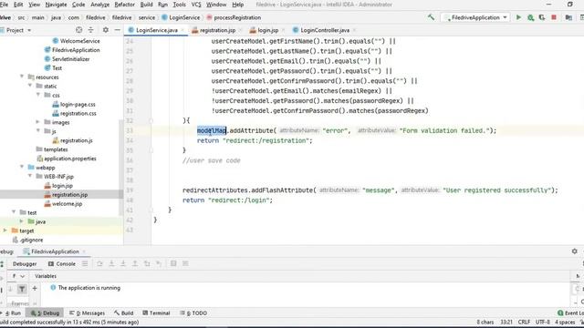Viewport: 584px width, 328px height.
Task: Click processRegistration breadcrumb
Action: point(237,17)
